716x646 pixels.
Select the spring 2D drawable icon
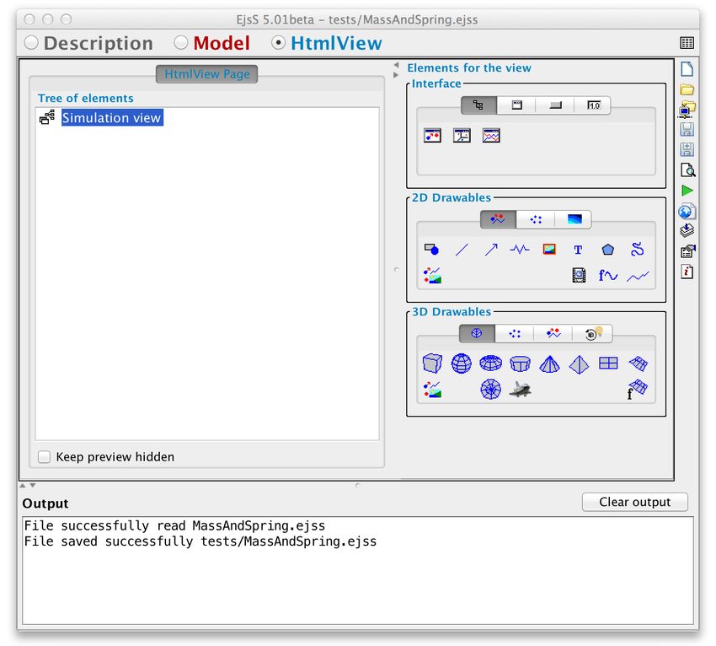[520, 249]
